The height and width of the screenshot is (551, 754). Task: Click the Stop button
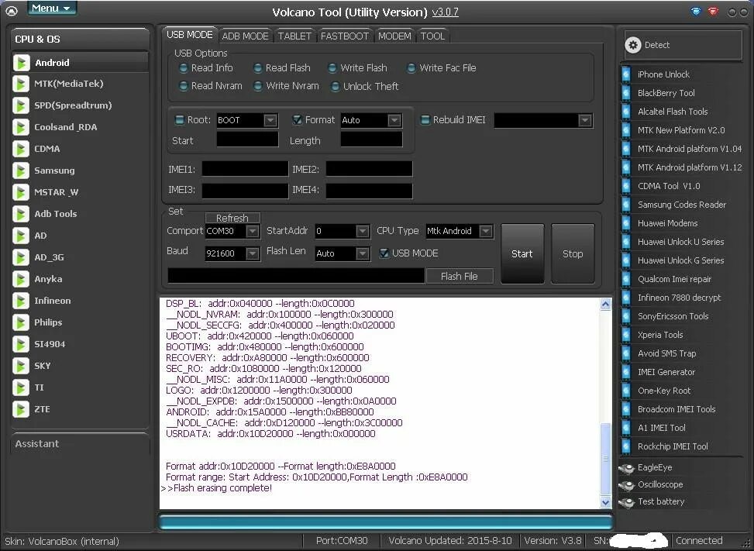tap(573, 253)
